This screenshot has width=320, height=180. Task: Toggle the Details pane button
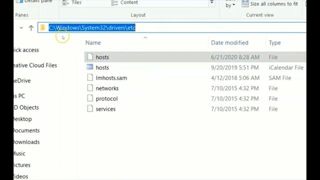[x=34, y=1]
